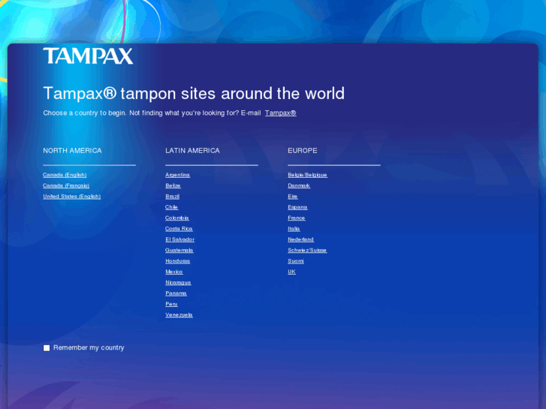
Task: Select the Canada (Français) site
Action: (x=66, y=185)
